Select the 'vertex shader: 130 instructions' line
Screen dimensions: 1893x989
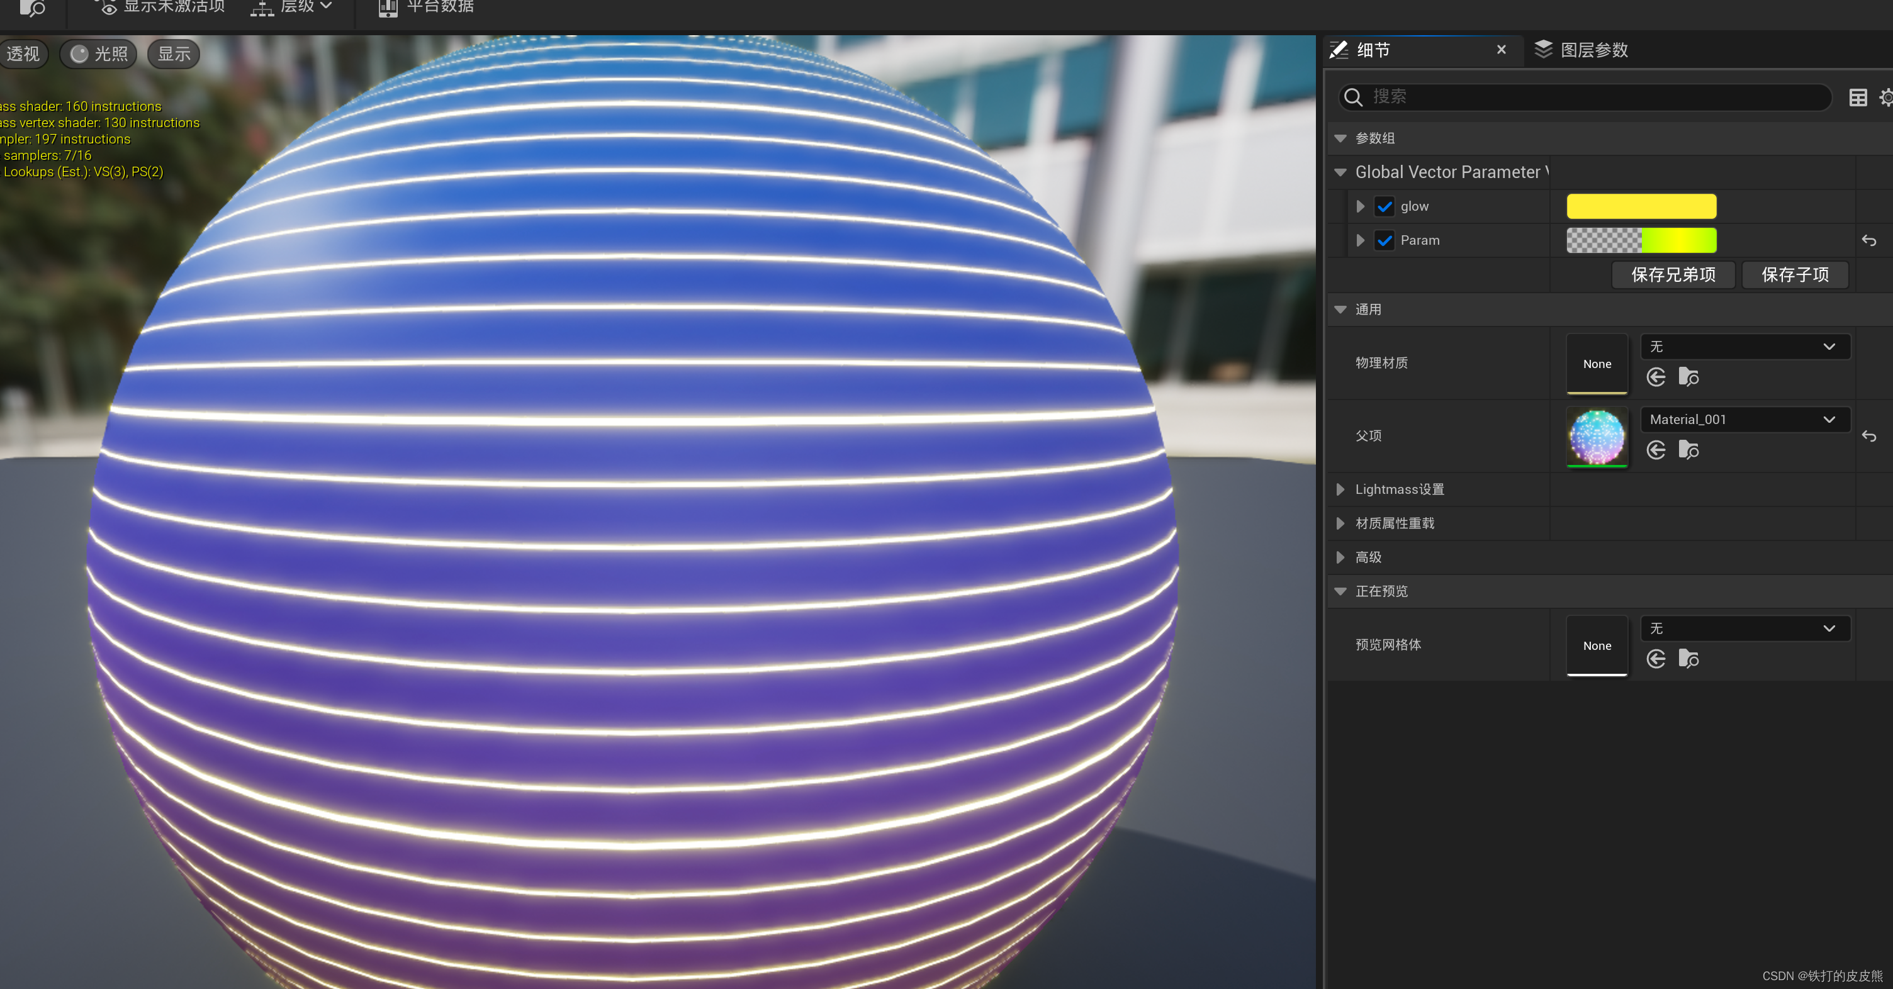pos(100,123)
